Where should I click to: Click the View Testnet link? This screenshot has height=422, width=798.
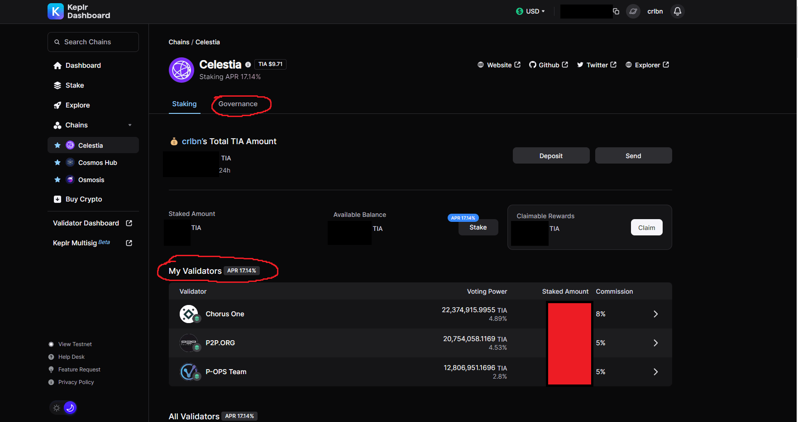click(75, 344)
